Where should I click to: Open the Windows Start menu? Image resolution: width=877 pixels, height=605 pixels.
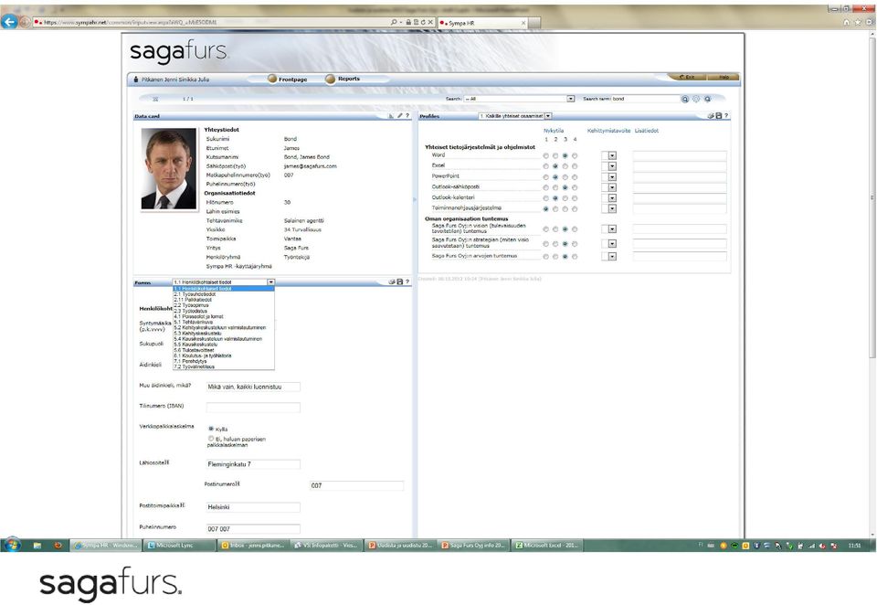(12, 545)
